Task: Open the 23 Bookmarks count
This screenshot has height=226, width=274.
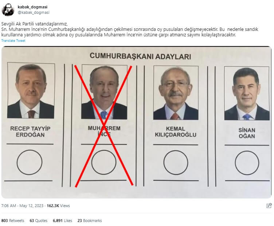Action: (90, 221)
